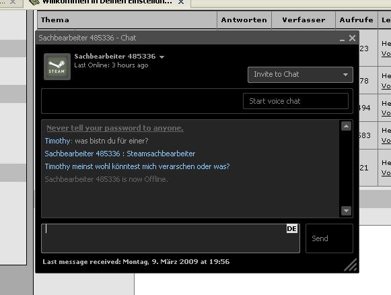This screenshot has width=391, height=295.
Task: Grab the resize grip icon at window corner
Action: point(351,265)
